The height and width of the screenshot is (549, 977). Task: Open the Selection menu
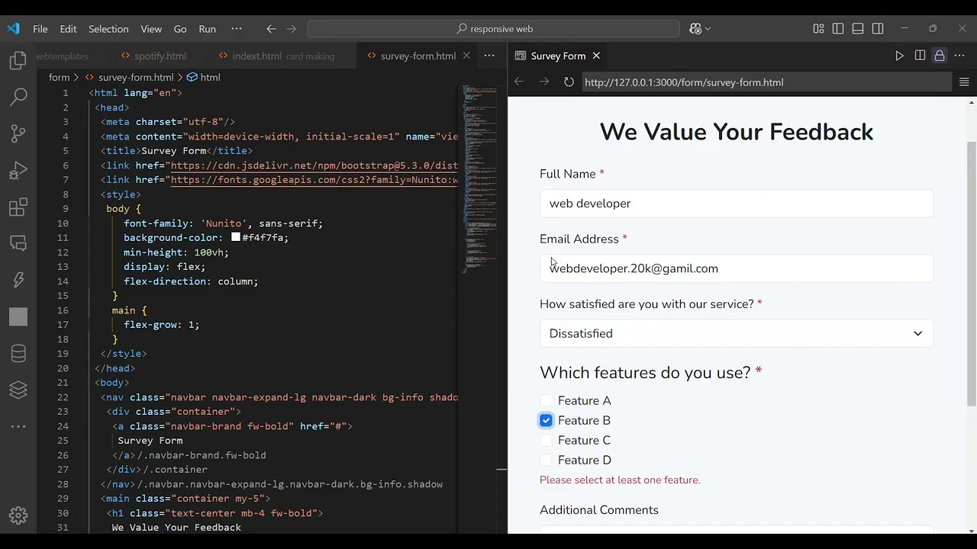(108, 29)
